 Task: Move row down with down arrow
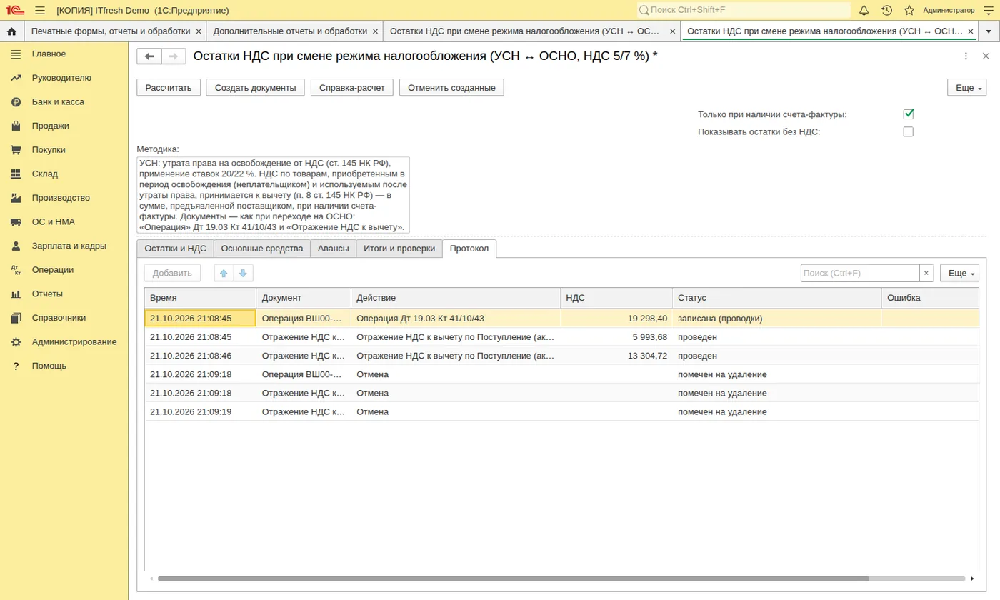(x=243, y=273)
